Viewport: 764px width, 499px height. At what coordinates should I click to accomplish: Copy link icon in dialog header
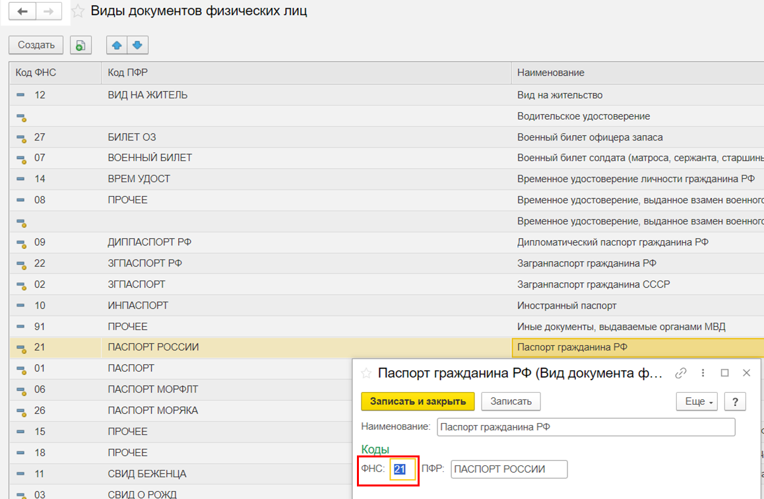coord(681,373)
